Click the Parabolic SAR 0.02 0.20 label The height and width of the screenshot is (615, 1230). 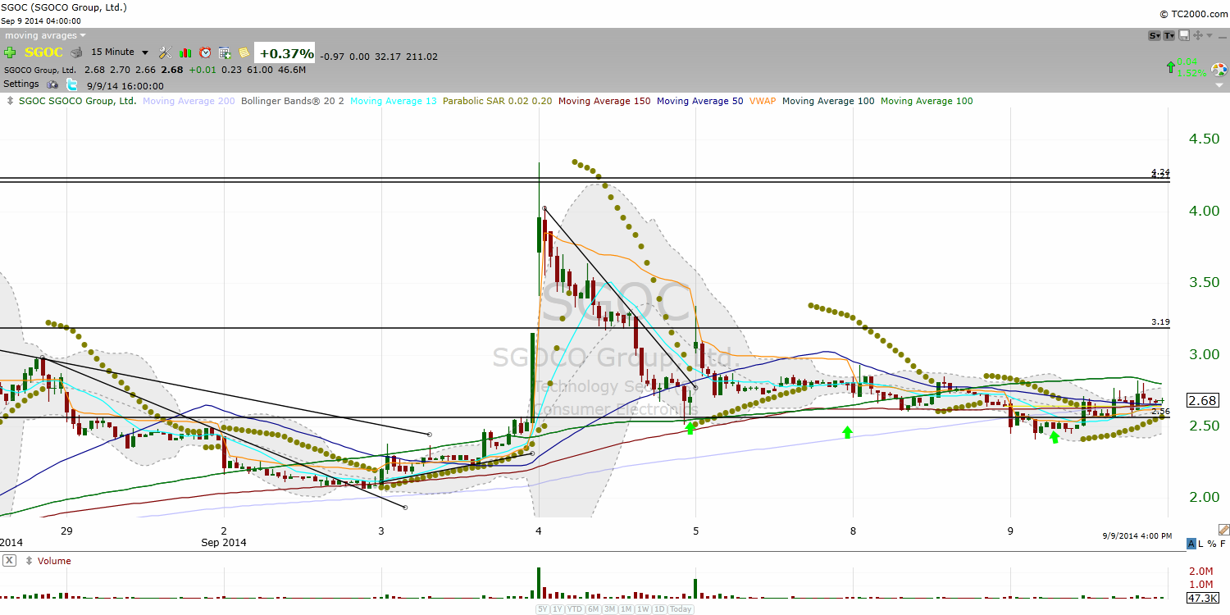coord(497,101)
